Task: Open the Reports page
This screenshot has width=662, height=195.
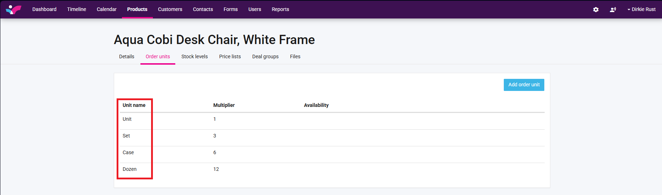Action: point(280,10)
